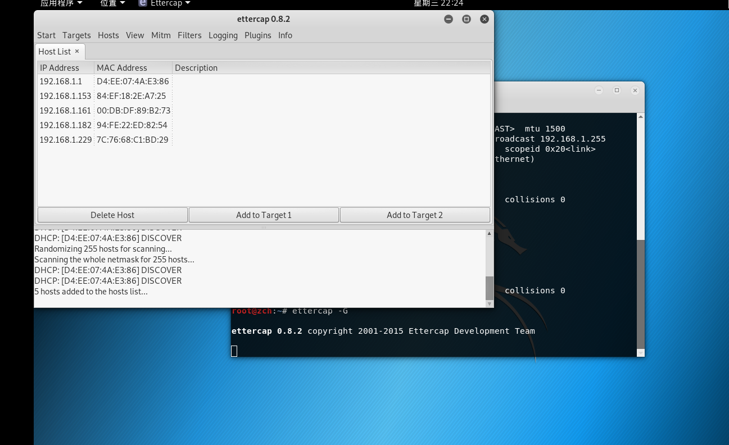This screenshot has width=729, height=445.
Task: Open the clock showing 22:24
Action: (x=438, y=3)
